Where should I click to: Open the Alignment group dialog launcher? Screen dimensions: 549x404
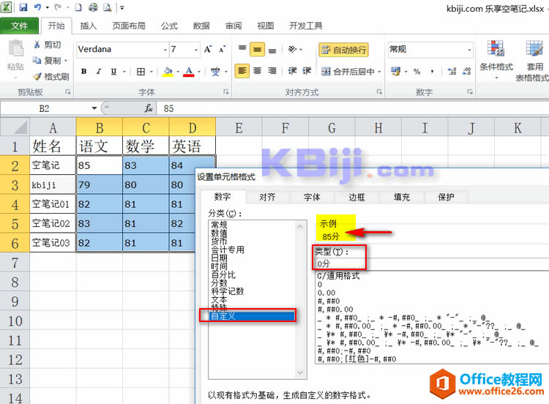coord(379,91)
